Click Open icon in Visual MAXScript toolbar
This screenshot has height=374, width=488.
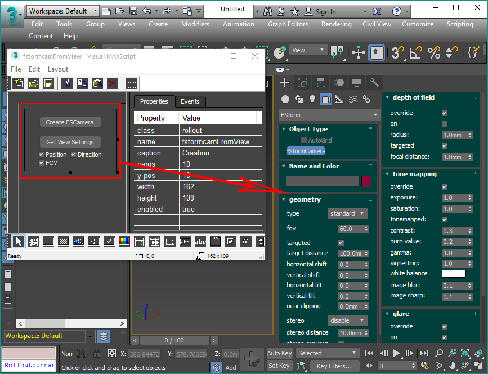click(33, 83)
